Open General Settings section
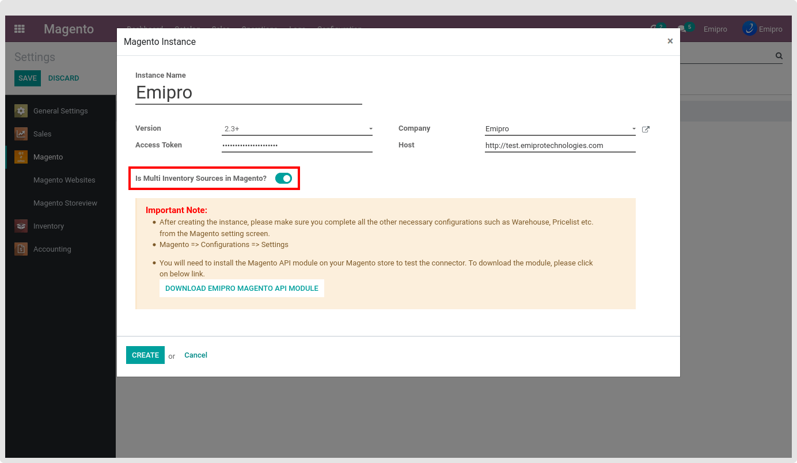This screenshot has width=797, height=463. (x=60, y=111)
